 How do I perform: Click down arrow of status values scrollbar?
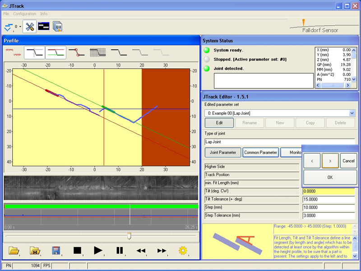point(354,79)
